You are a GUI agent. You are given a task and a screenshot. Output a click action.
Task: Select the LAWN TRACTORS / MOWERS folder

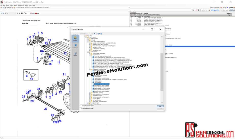[x=104, y=46]
